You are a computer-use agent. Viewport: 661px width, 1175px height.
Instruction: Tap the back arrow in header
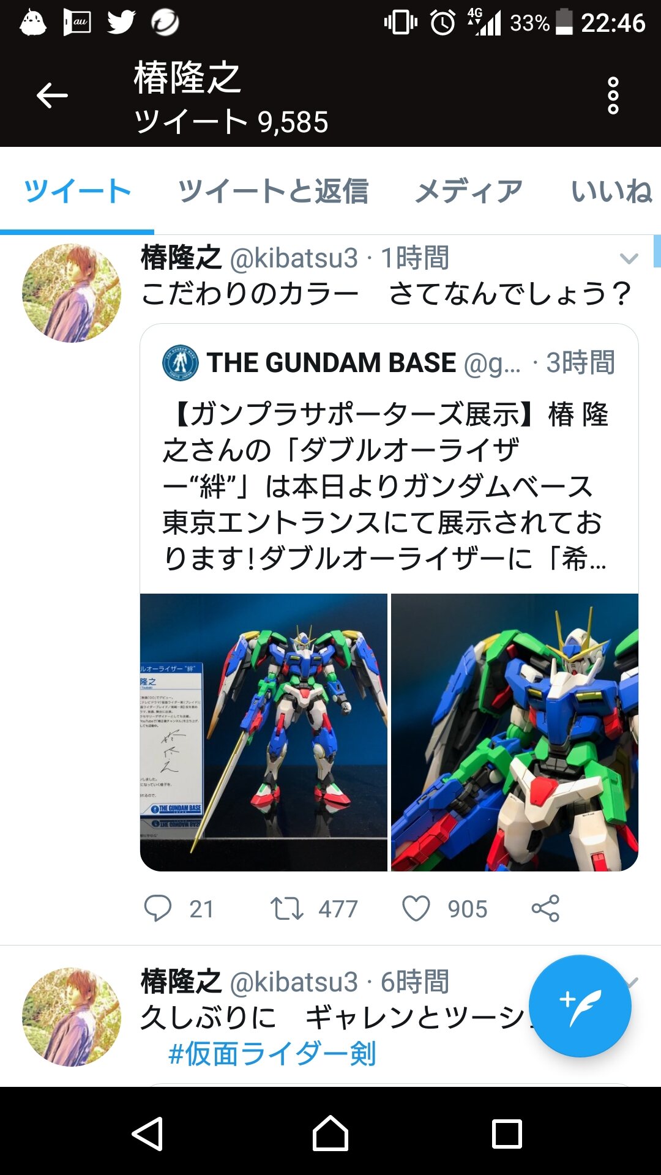click(52, 96)
